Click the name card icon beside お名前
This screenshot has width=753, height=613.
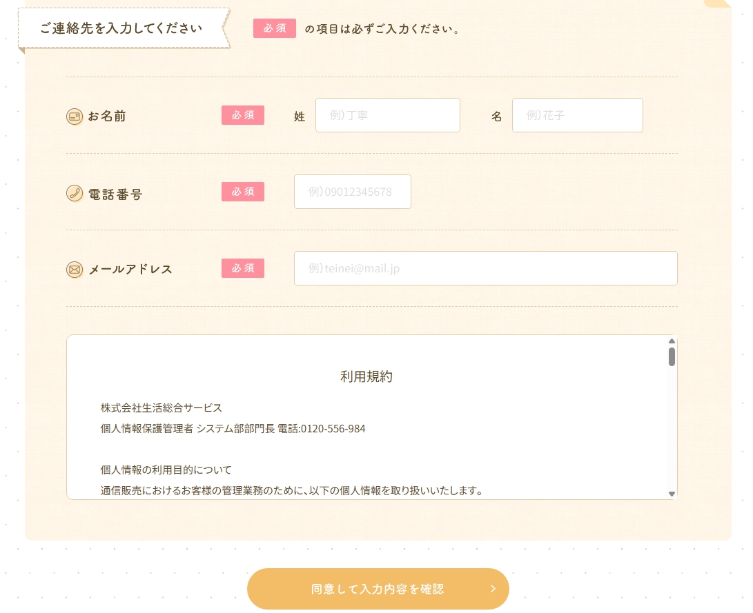point(75,117)
